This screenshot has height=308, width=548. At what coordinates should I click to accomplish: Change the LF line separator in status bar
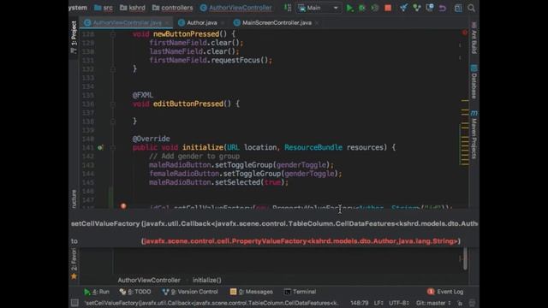378,303
